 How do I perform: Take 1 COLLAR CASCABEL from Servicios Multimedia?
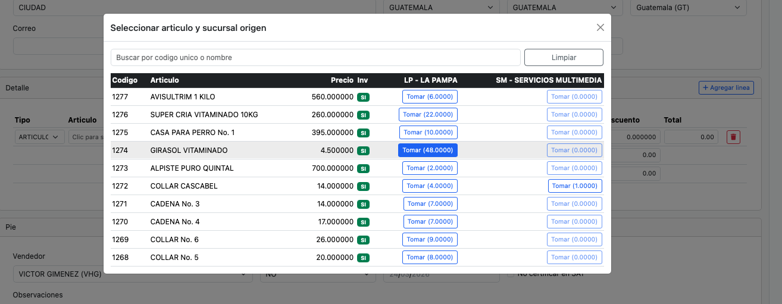(x=574, y=186)
